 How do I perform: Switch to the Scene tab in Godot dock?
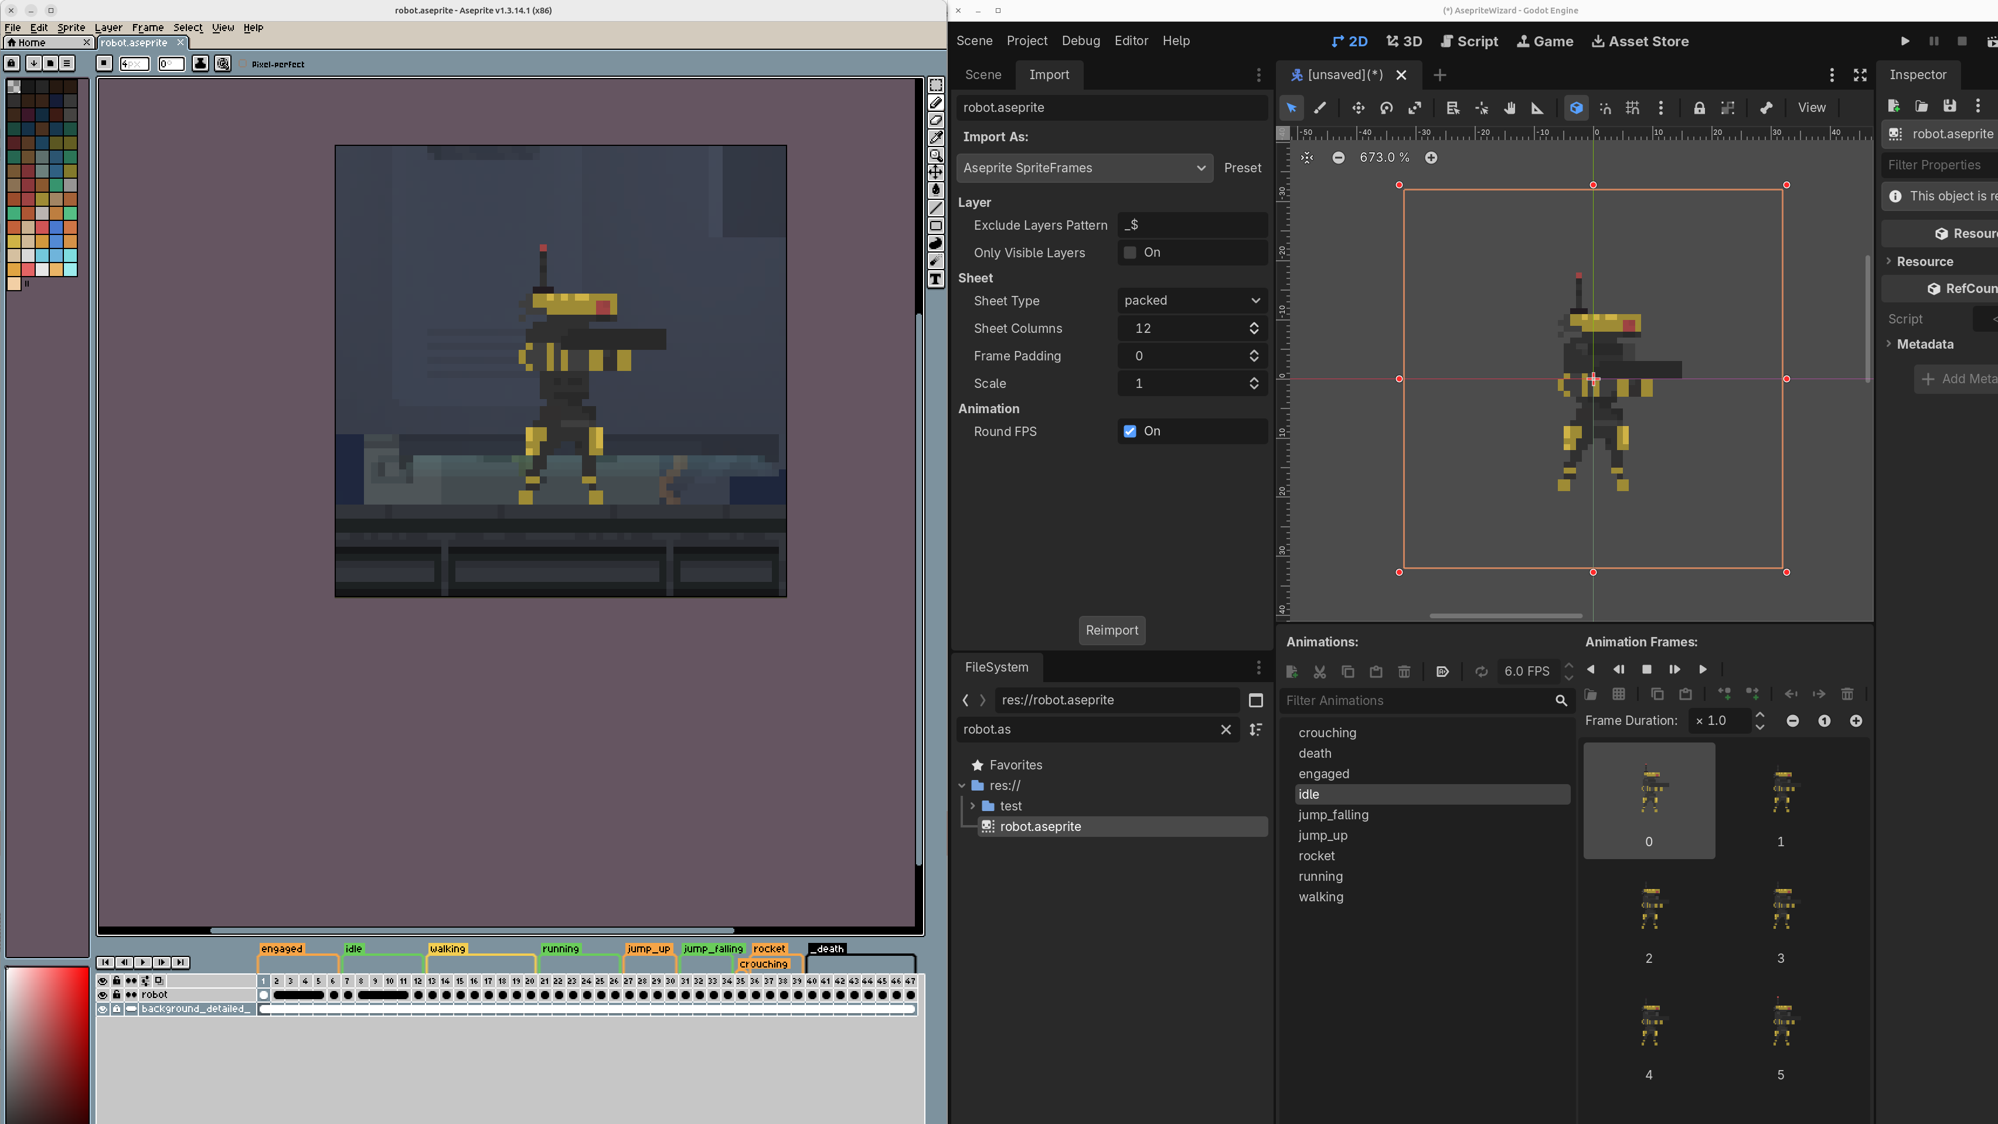[983, 74]
